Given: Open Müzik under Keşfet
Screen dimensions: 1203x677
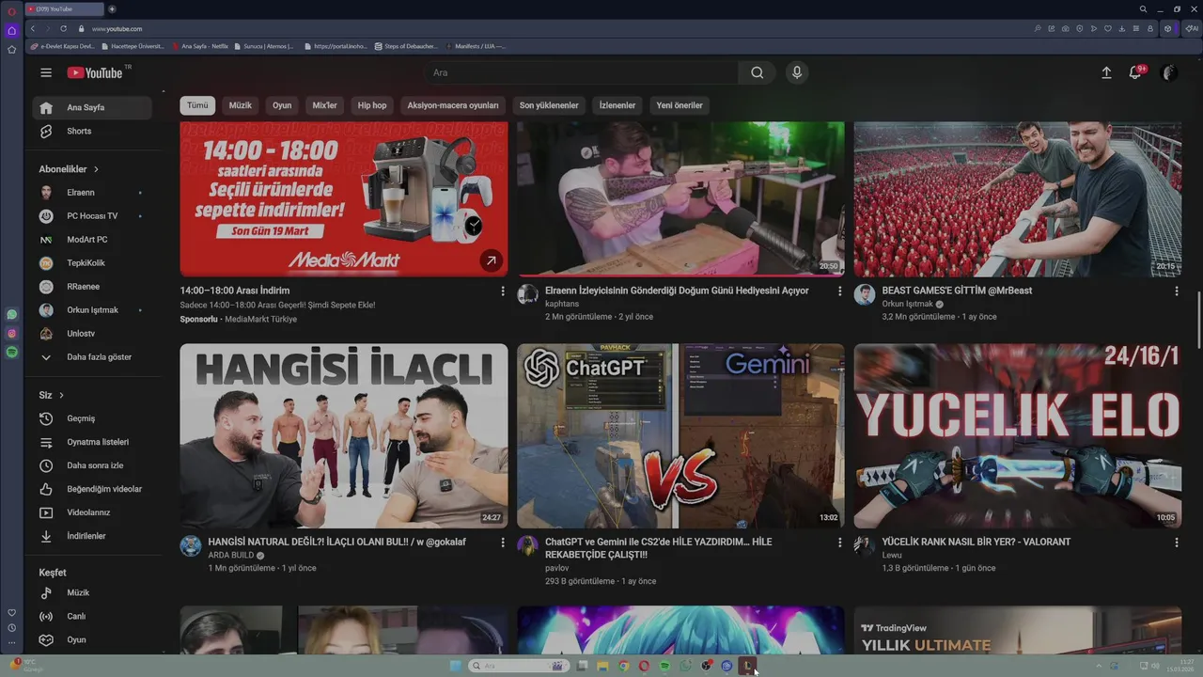Looking at the screenshot, I should [x=92, y=592].
